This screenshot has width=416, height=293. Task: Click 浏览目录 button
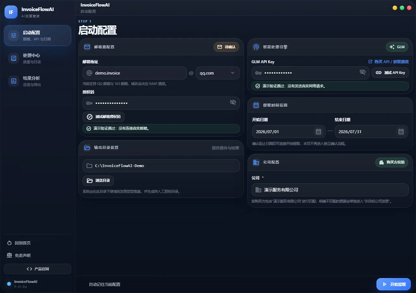(x=98, y=180)
